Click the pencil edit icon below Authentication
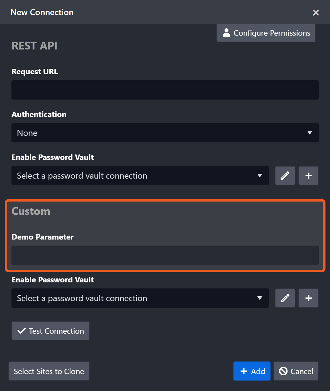 (285, 176)
